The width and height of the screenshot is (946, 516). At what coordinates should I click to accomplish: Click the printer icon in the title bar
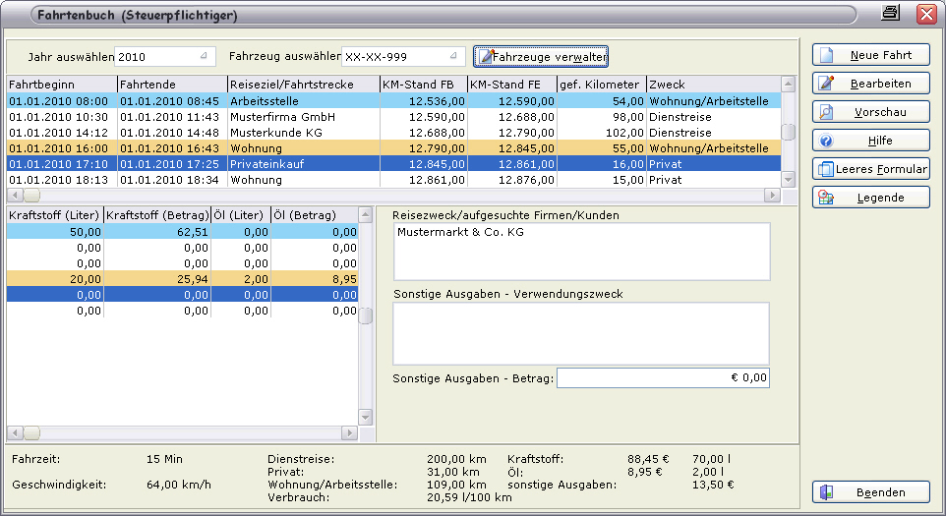point(891,13)
